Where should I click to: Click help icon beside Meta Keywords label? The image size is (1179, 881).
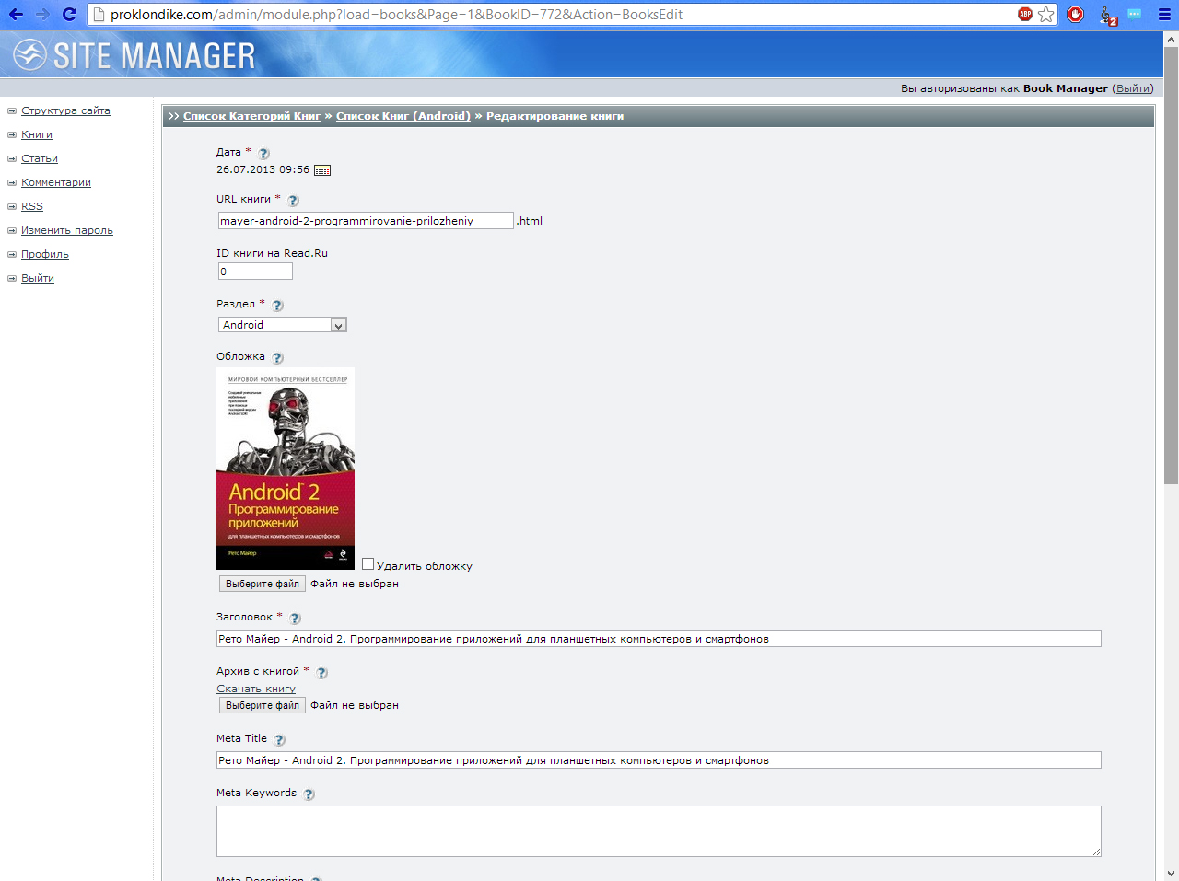pyautogui.click(x=309, y=794)
